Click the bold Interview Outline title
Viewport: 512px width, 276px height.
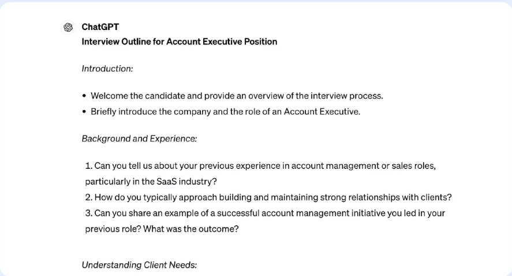[179, 41]
